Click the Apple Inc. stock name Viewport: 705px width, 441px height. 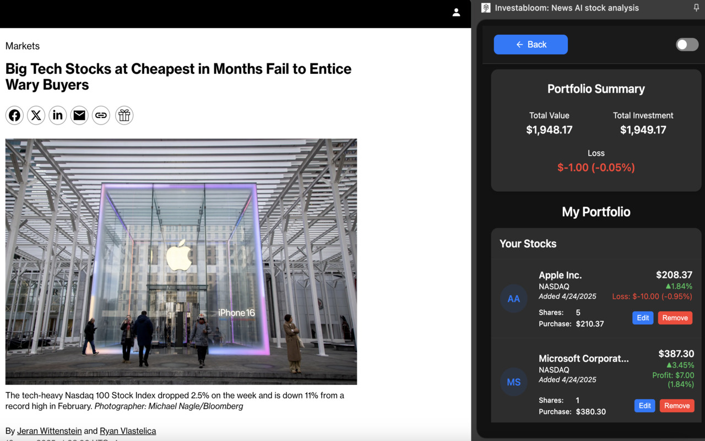[x=560, y=275]
